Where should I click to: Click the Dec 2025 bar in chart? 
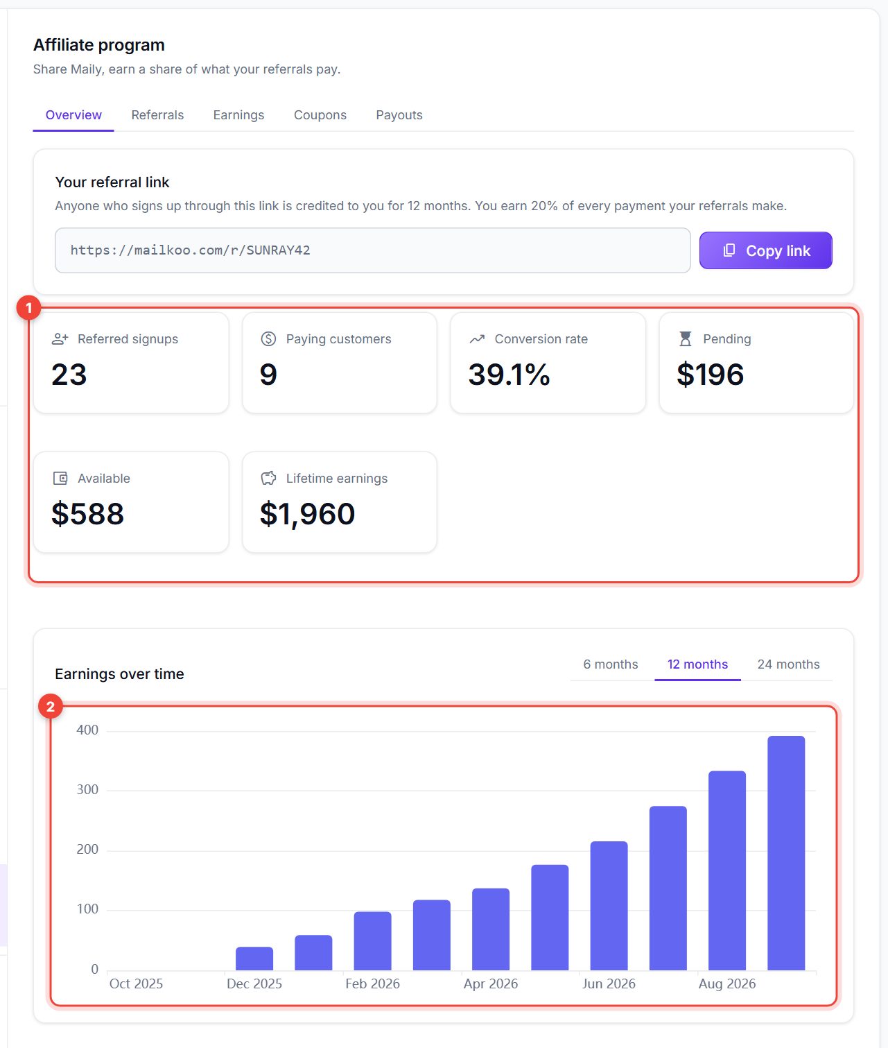pyautogui.click(x=254, y=959)
